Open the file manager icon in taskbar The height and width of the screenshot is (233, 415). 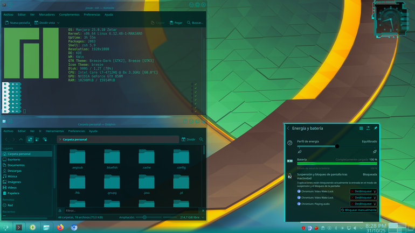pos(46,227)
